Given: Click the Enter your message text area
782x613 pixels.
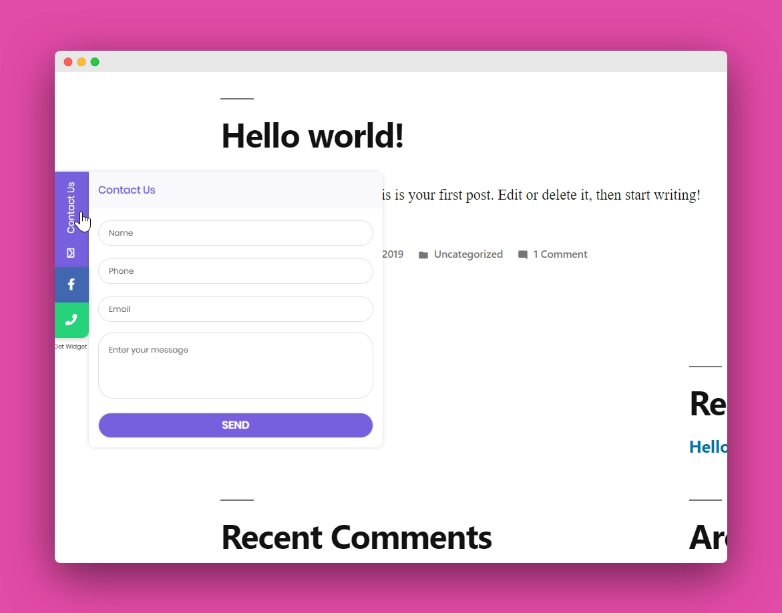Looking at the screenshot, I should 235,365.
